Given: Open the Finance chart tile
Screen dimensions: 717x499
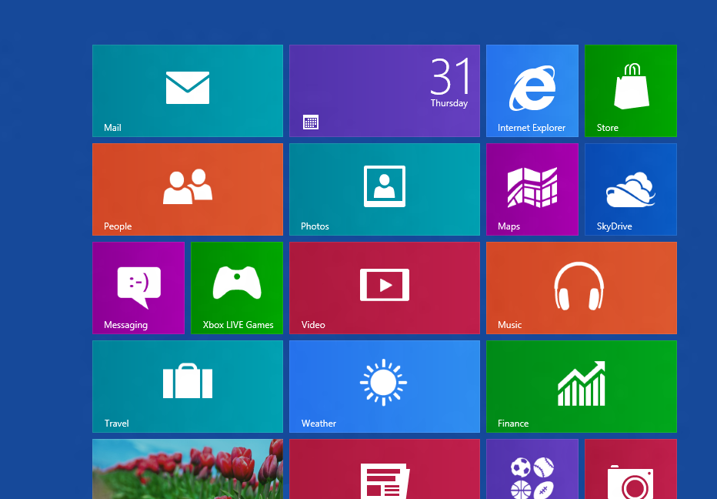Looking at the screenshot, I should (x=582, y=386).
